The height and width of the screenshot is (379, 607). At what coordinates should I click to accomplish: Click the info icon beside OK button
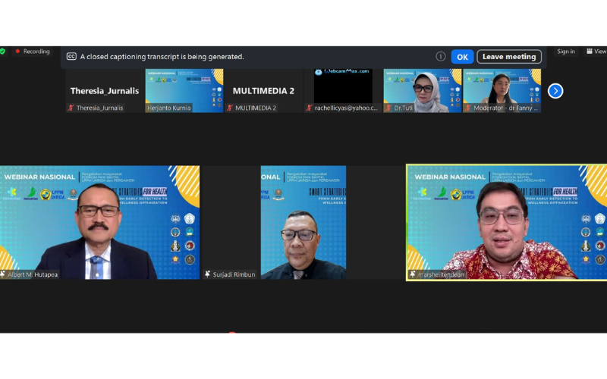441,56
